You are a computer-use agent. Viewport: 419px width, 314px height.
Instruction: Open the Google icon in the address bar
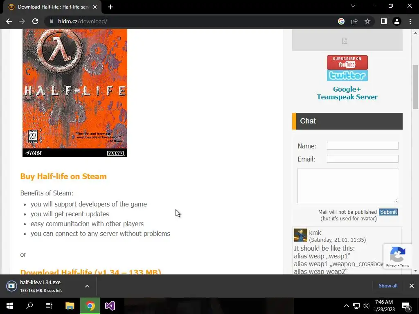point(341,21)
